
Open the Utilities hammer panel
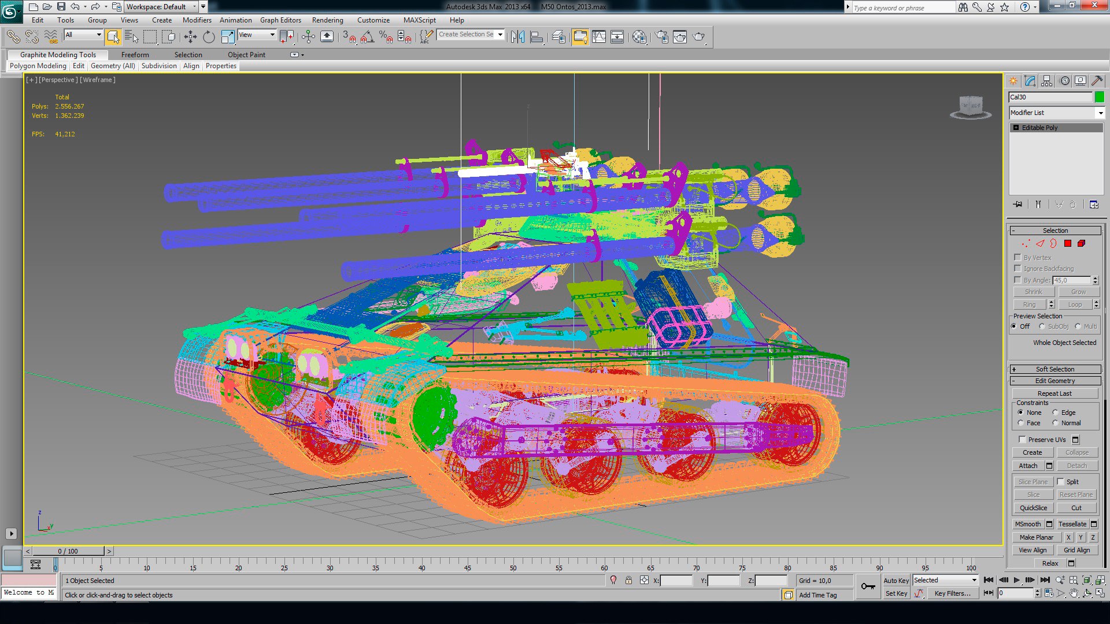tap(1097, 81)
